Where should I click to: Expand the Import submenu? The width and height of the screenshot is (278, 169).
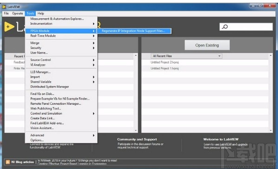tap(61, 77)
